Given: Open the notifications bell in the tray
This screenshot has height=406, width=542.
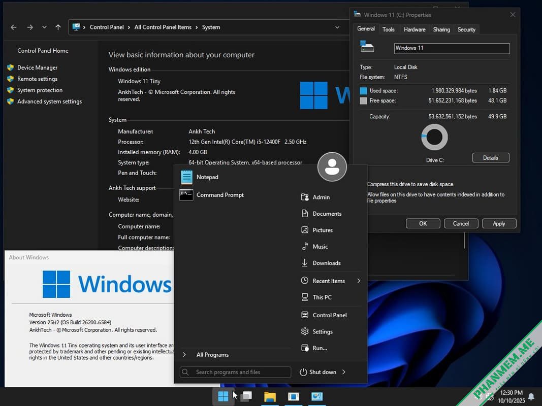Looking at the screenshot, I should [532, 397].
